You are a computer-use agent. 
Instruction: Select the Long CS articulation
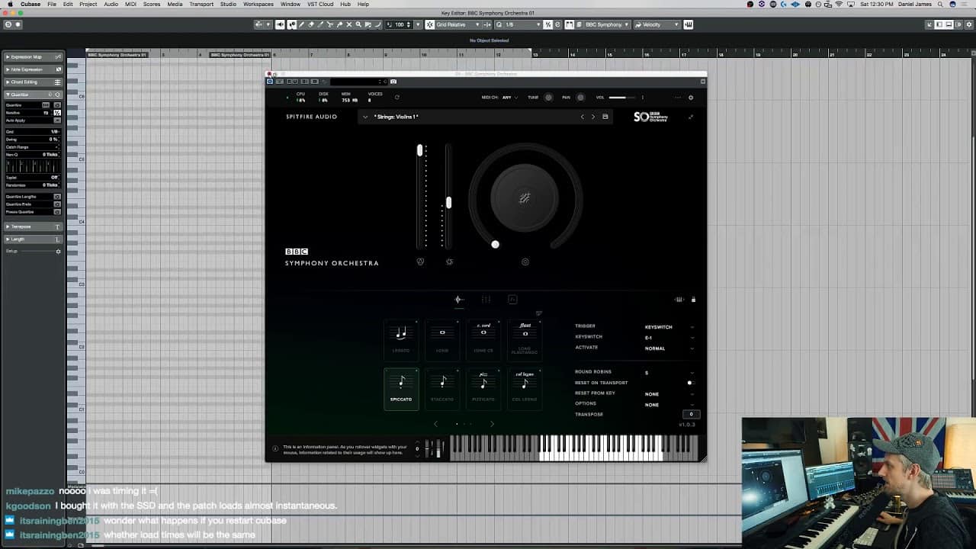coord(483,339)
